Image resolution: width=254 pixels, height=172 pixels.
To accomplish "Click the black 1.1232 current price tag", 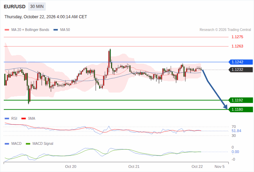I will point(241,69).
